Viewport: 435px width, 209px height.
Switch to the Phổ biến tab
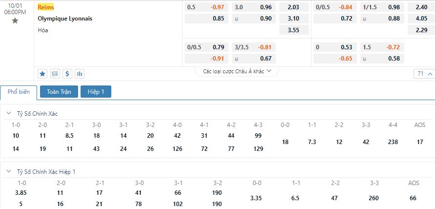pyautogui.click(x=19, y=92)
